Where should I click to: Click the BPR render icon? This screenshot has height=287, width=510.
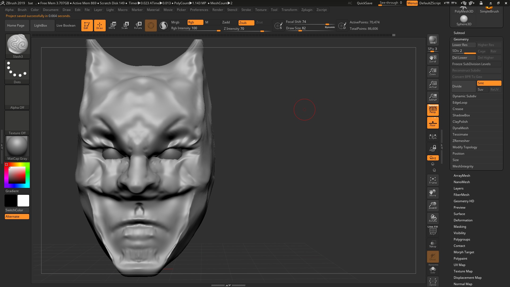click(433, 40)
